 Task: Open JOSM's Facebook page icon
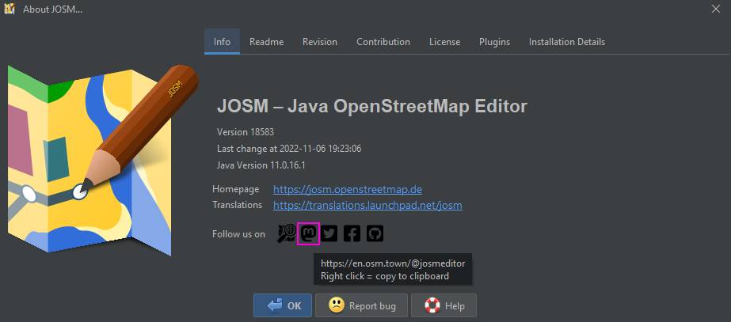pyautogui.click(x=352, y=233)
